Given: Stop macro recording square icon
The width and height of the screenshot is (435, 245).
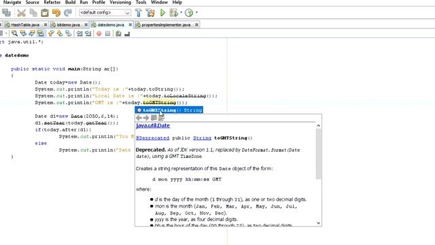Looking at the screenshot, I should 107,34.
